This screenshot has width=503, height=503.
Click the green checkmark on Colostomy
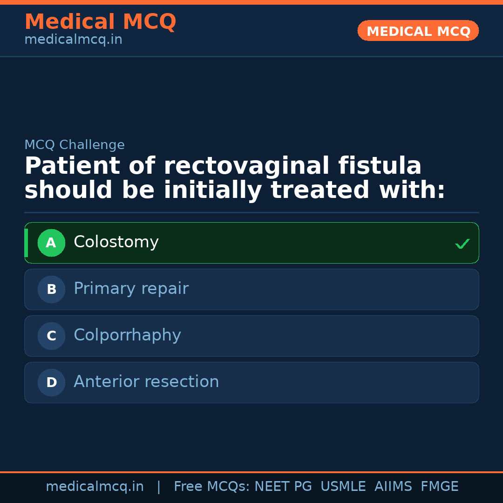coord(462,244)
